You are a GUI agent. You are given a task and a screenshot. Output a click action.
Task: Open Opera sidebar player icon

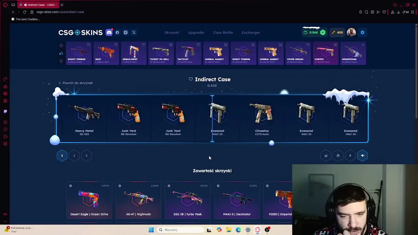[5, 122]
